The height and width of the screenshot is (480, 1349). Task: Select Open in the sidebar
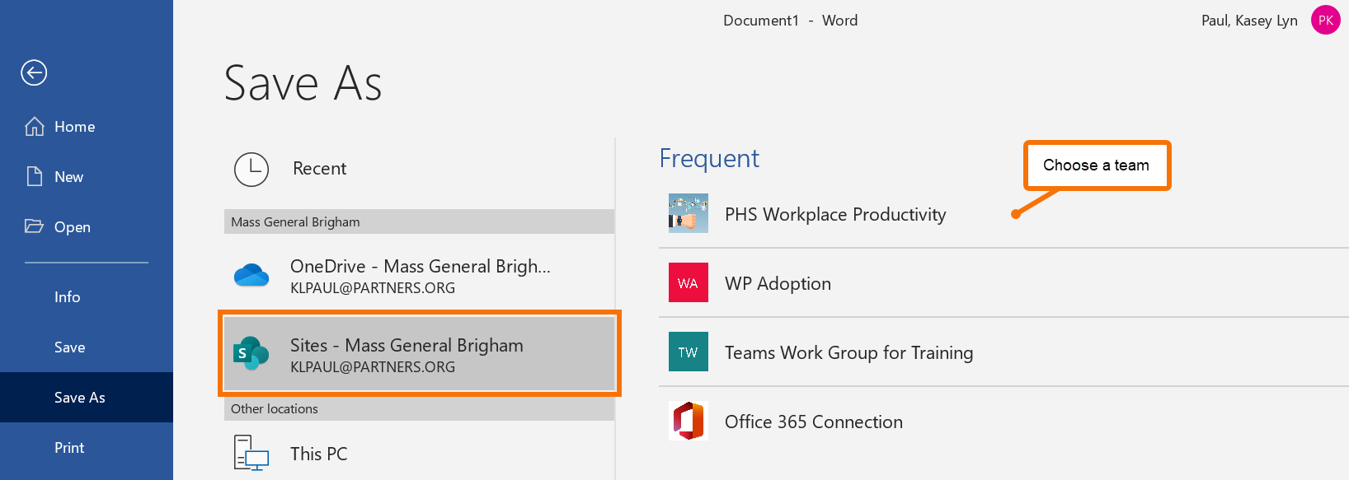point(87,227)
